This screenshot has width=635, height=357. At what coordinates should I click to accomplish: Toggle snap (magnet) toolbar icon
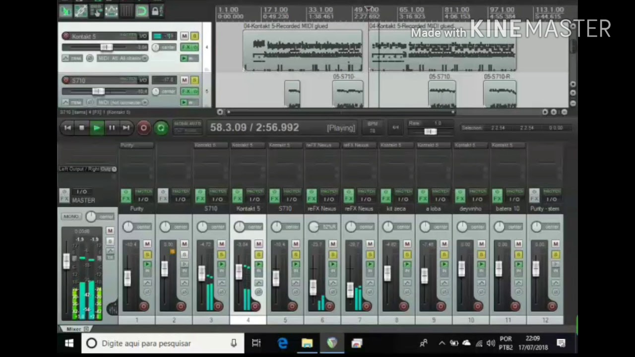click(142, 11)
